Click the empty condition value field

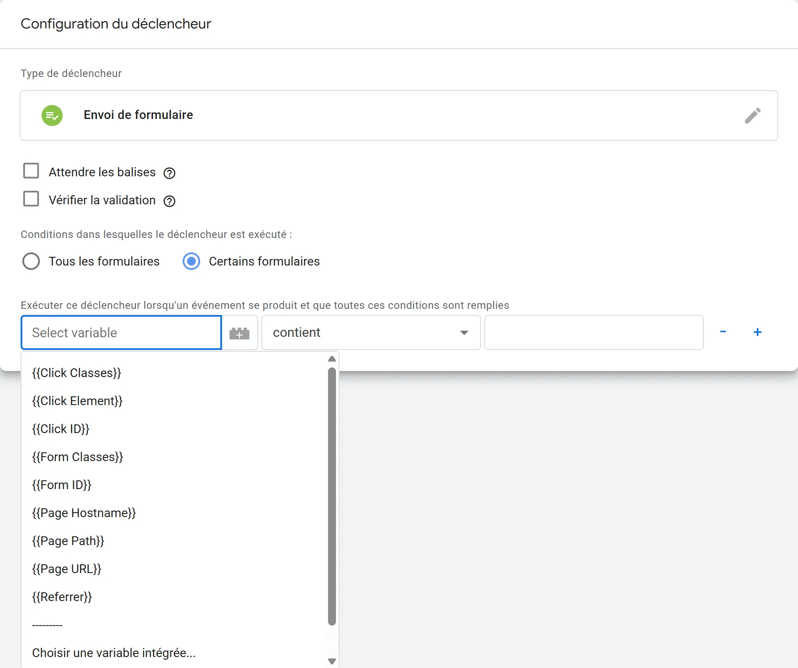pos(593,332)
